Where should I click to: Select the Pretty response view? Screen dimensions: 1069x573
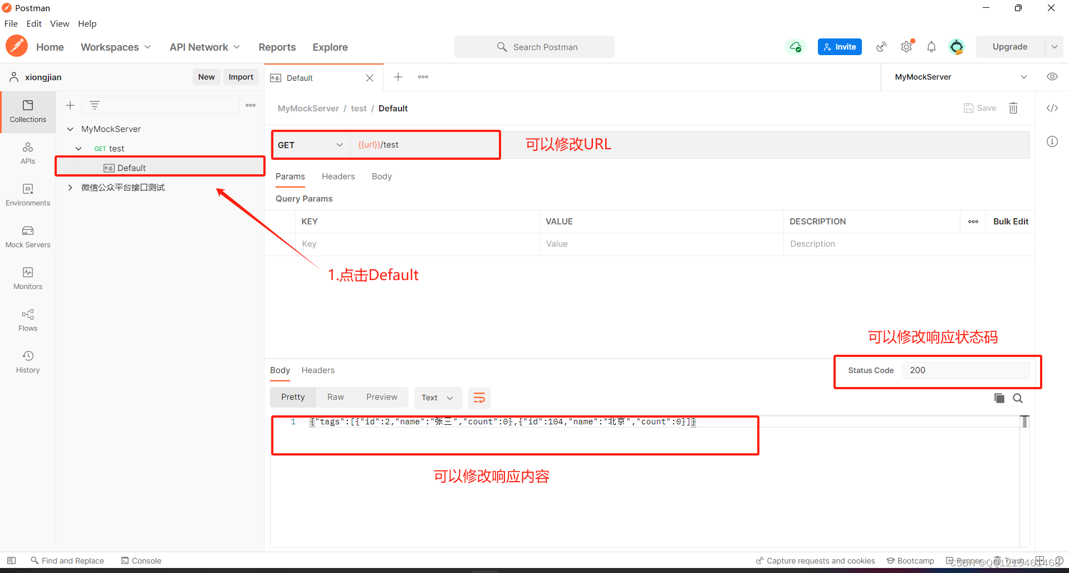pyautogui.click(x=293, y=397)
